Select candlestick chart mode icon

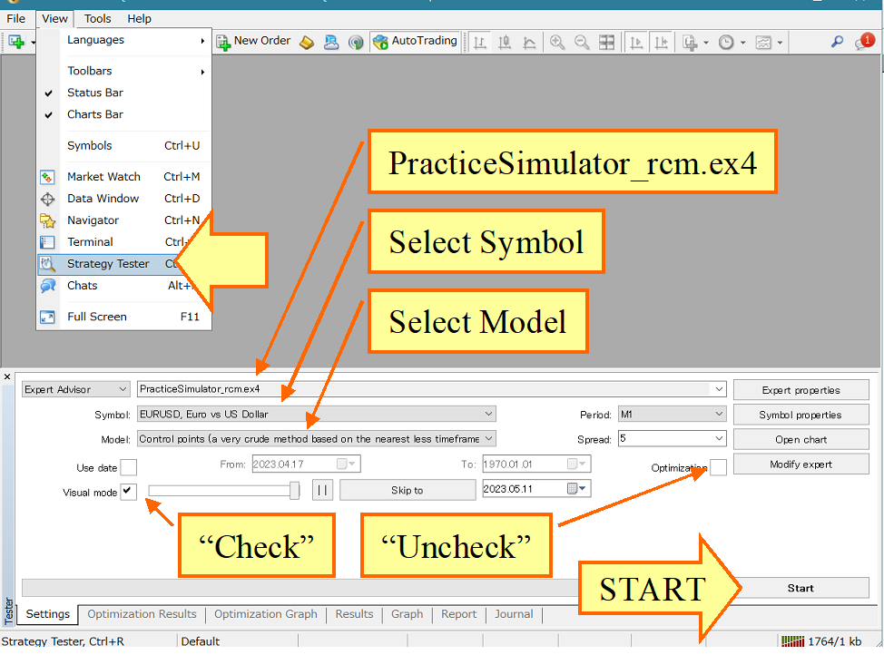pos(505,43)
